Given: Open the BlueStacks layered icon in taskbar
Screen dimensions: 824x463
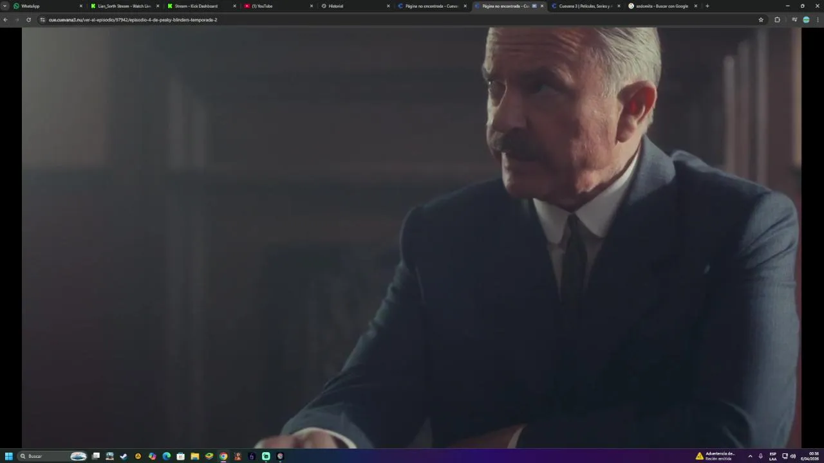Looking at the screenshot, I should point(209,456).
